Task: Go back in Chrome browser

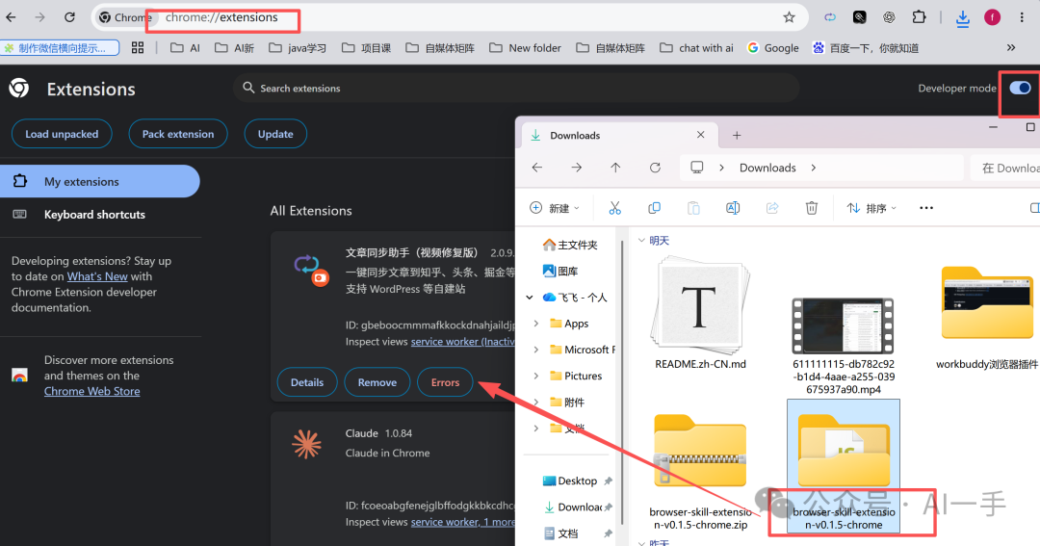Action: 12,17
